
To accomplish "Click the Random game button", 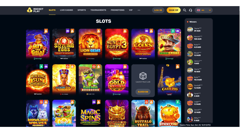I will (143, 92).
